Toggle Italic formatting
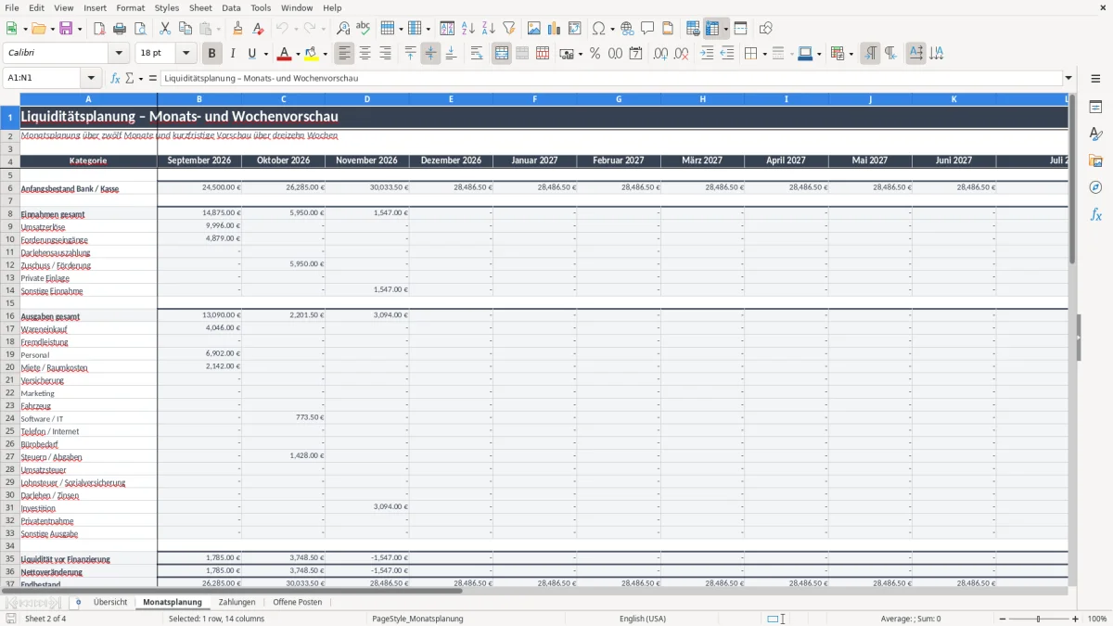The height and width of the screenshot is (626, 1113). pos(233,54)
